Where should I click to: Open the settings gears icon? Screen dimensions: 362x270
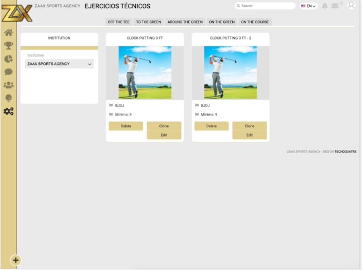point(8,111)
